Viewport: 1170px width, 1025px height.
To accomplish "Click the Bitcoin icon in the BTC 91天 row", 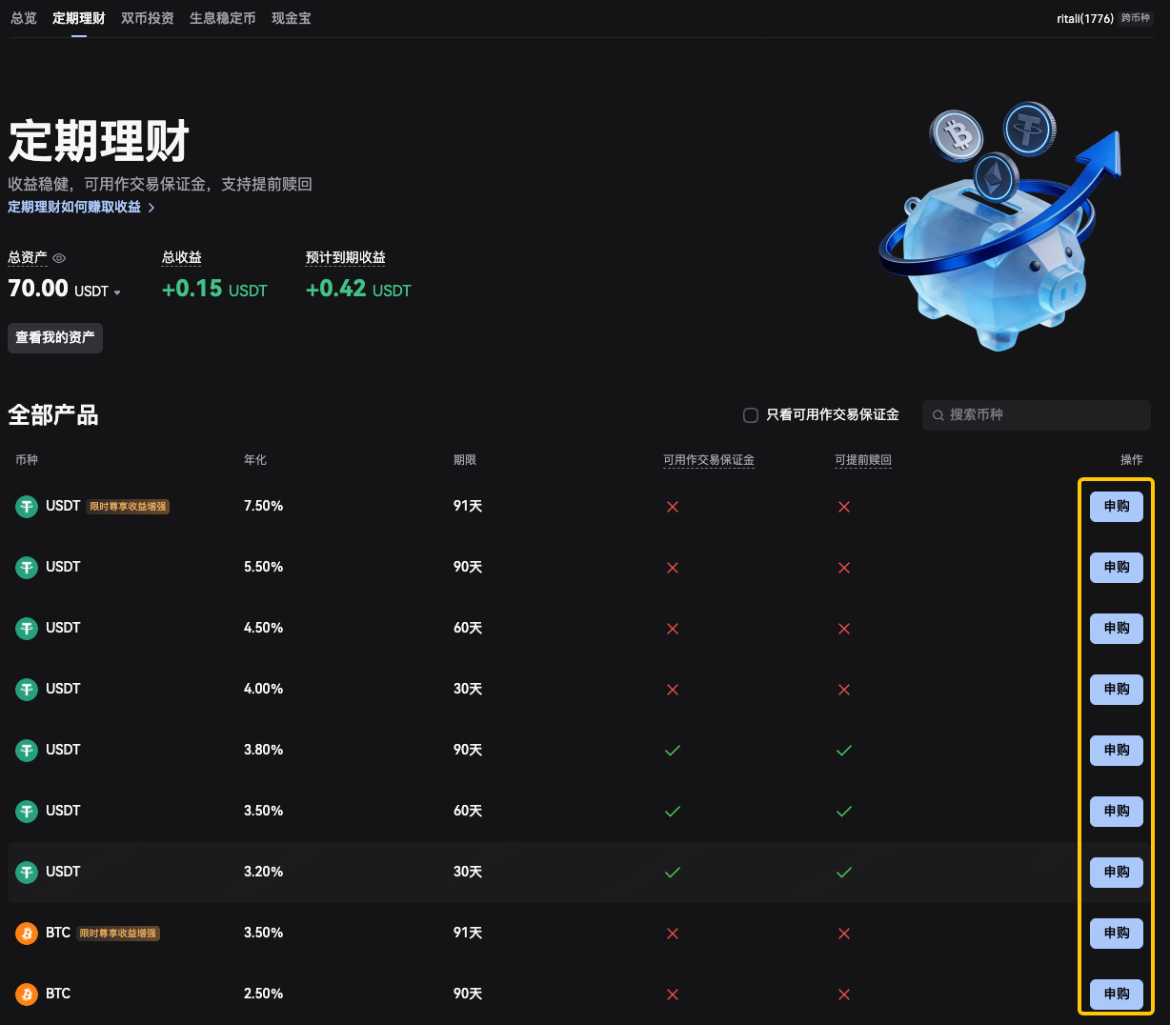I will point(27,934).
